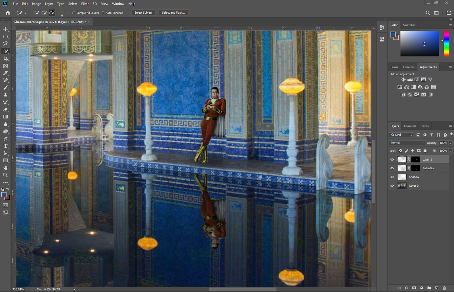Click inside the color picker field

pos(420,43)
